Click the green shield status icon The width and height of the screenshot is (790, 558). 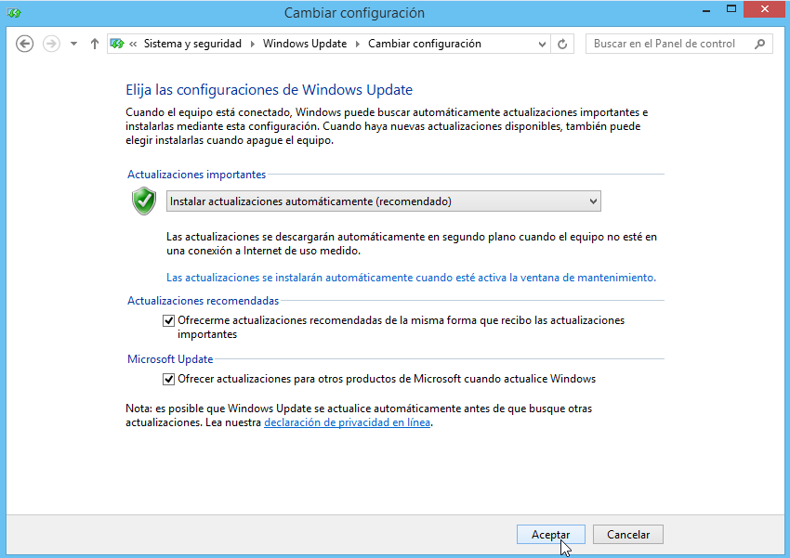[x=144, y=201]
